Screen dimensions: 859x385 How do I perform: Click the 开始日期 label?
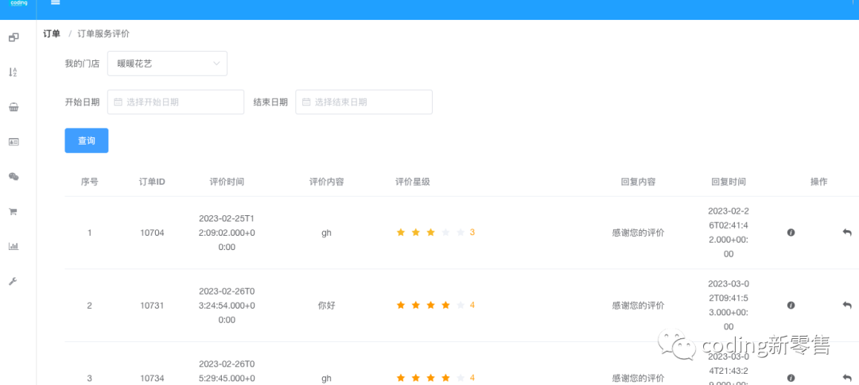(82, 102)
